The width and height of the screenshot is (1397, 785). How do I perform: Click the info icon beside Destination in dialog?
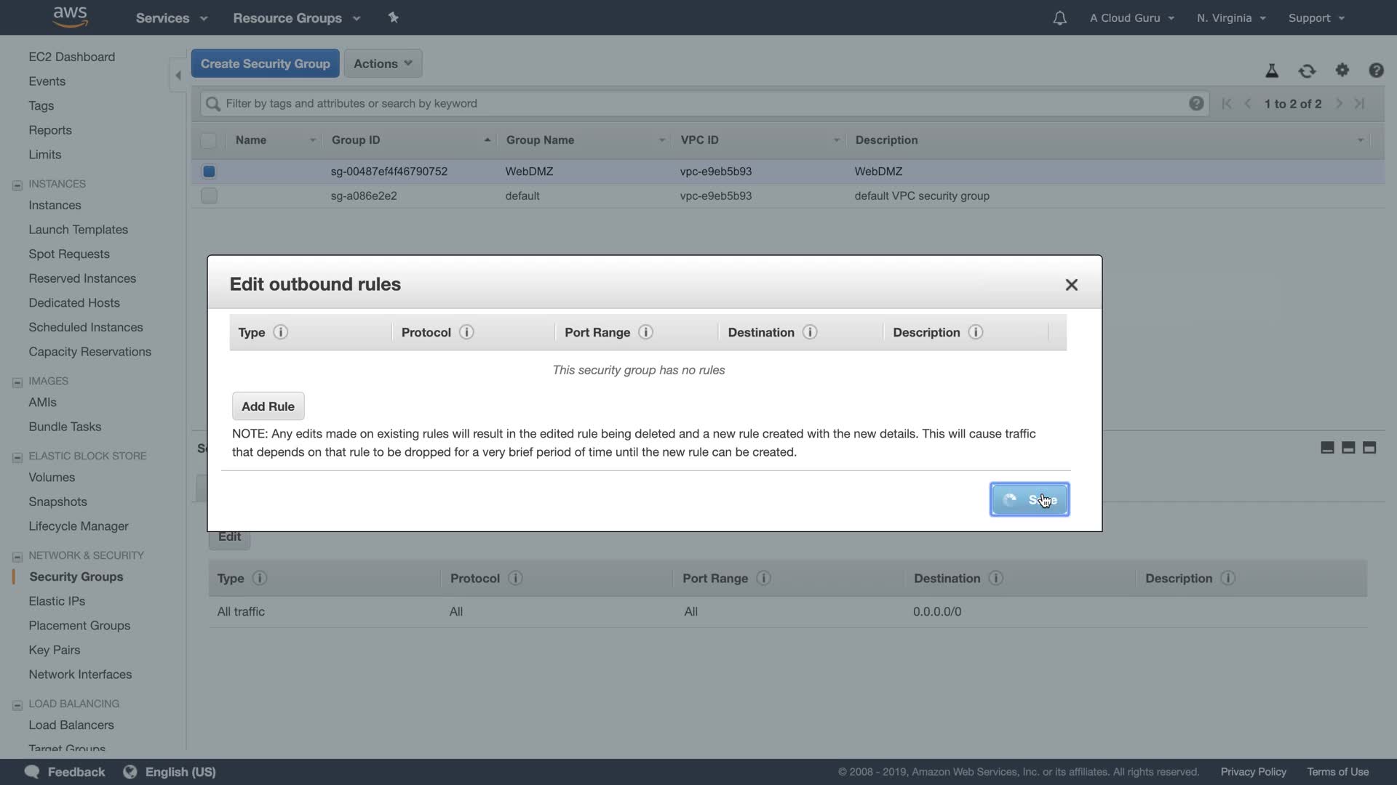point(809,332)
